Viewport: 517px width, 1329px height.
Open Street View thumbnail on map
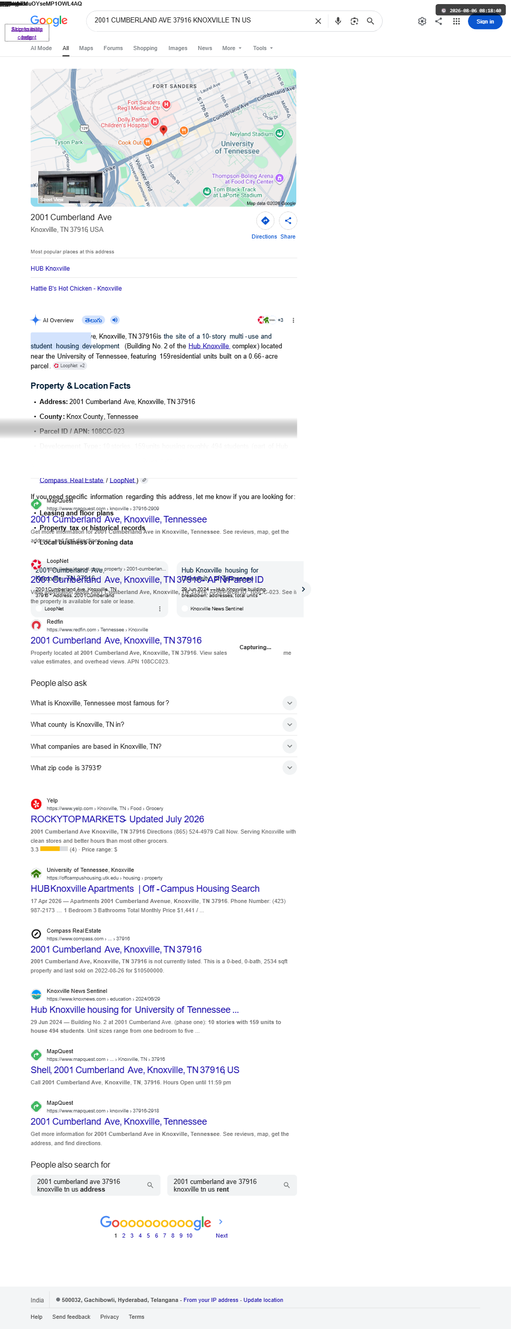point(71,188)
